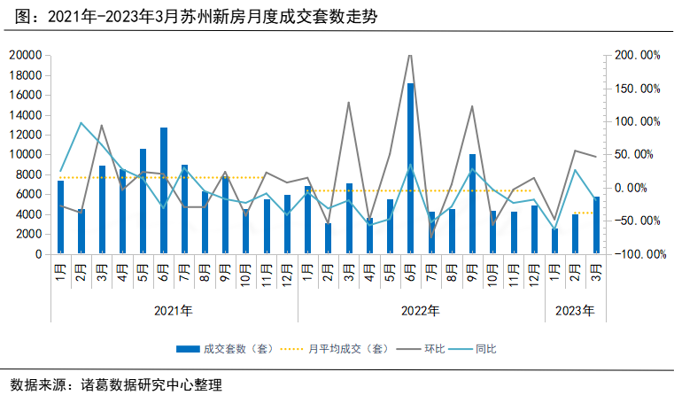Click the -100.00% right axis value
674x403 pixels.
pyautogui.click(x=640, y=254)
